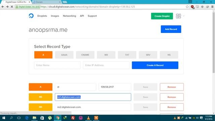This screenshot has width=215, height=121.
Task: Open the Chrome hamburger menu
Action: click(x=212, y=7)
